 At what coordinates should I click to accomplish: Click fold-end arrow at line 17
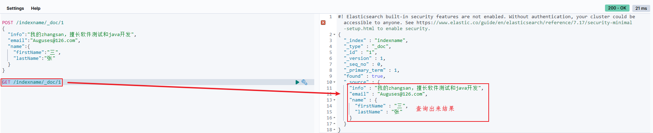[x=334, y=124]
